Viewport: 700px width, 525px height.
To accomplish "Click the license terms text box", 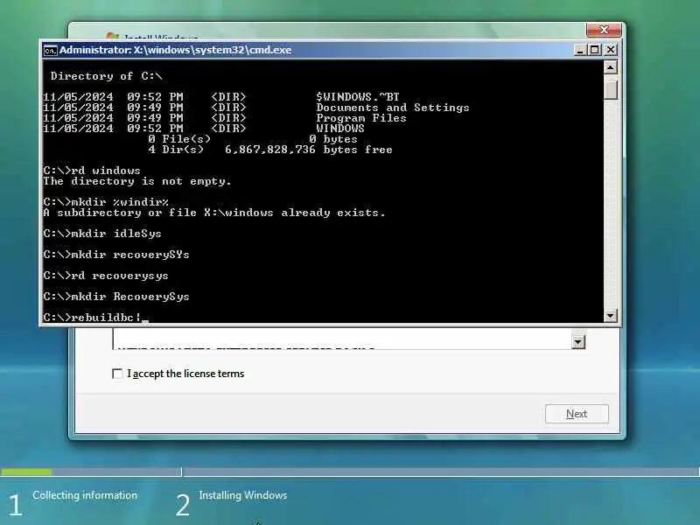I will (342, 339).
